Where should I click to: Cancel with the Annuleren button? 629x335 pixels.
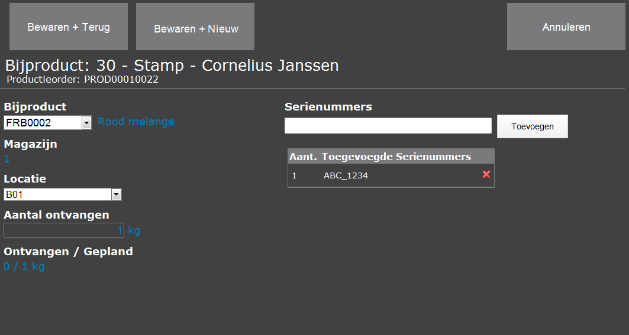click(566, 27)
